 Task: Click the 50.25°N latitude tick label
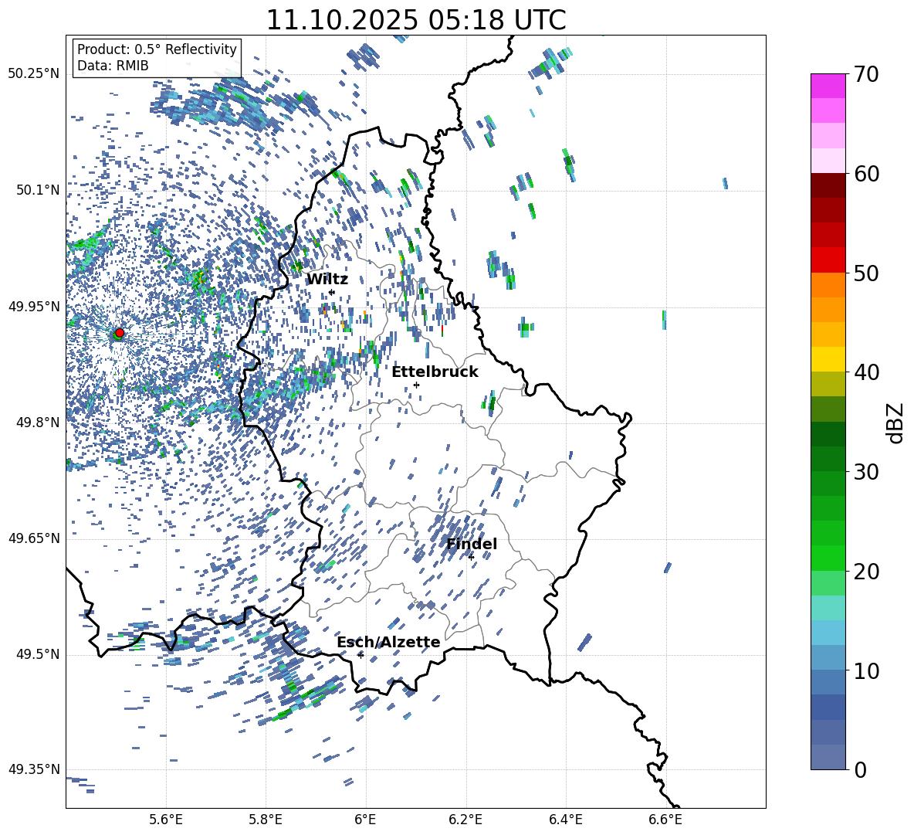pyautogui.click(x=34, y=74)
